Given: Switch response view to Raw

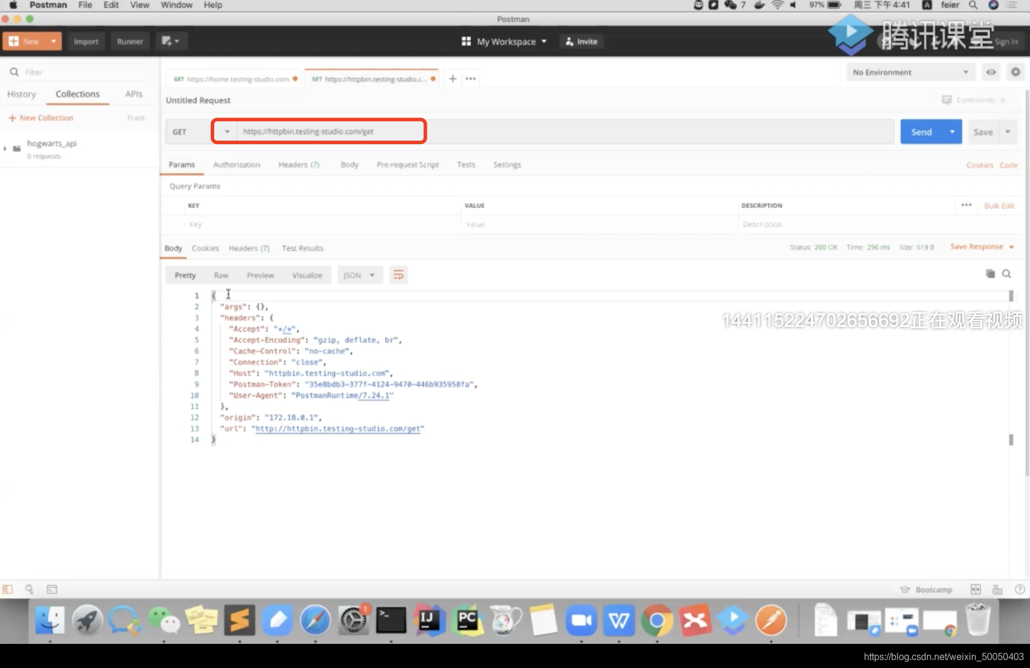Looking at the screenshot, I should (221, 275).
